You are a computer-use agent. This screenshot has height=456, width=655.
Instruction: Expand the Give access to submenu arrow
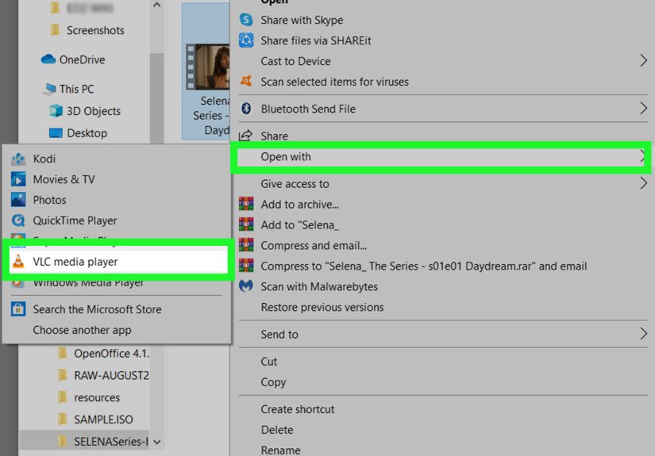643,183
